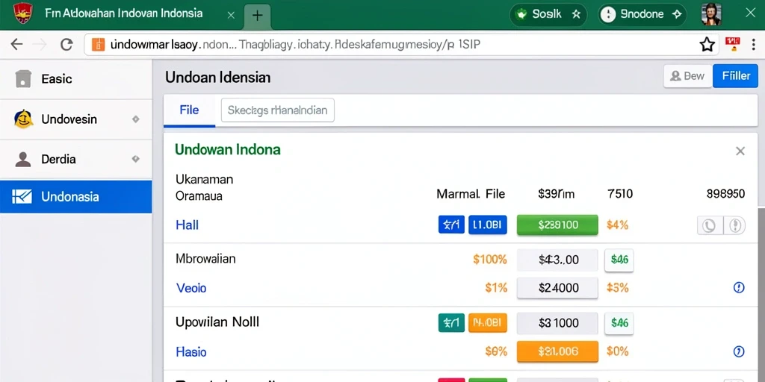Viewport: 765px width, 382px height.
Task: Open the browser three-dot menu
Action: (x=755, y=44)
